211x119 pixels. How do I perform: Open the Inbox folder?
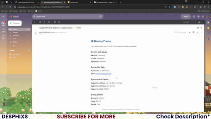pyautogui.click(x=19, y=29)
